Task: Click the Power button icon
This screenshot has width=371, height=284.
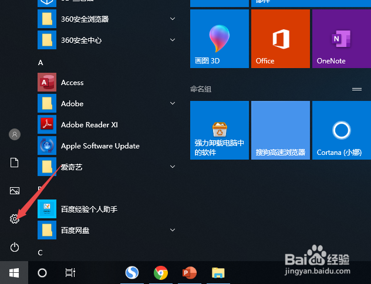Action: (x=15, y=247)
